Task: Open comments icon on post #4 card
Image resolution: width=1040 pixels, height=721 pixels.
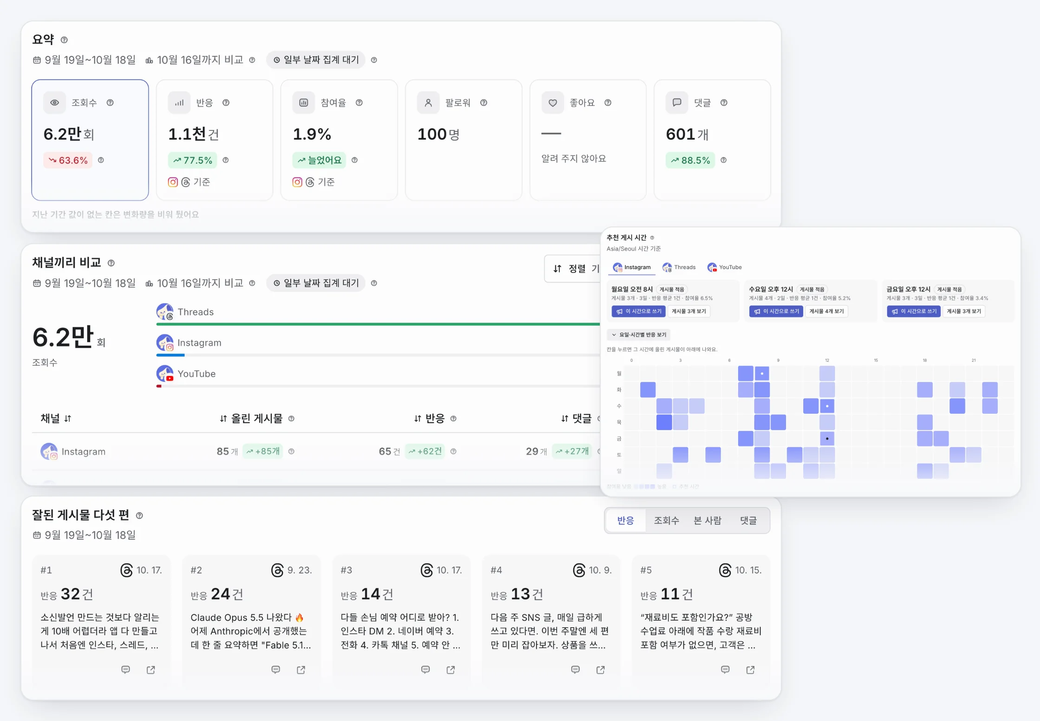Action: pos(575,669)
